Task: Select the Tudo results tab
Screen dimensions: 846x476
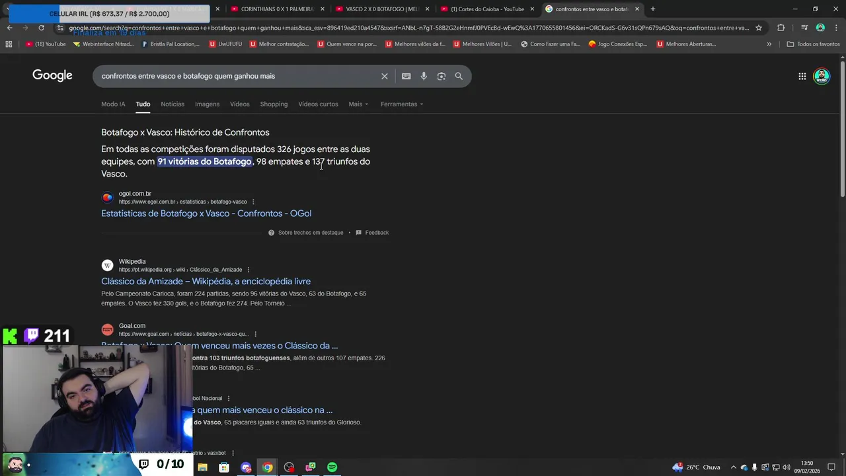Action: pyautogui.click(x=143, y=104)
